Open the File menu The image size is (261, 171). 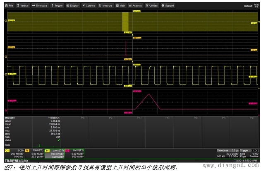(9, 6)
